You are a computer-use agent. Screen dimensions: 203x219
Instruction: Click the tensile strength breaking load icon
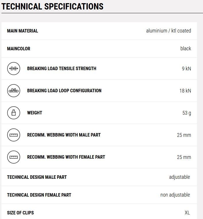(14, 69)
